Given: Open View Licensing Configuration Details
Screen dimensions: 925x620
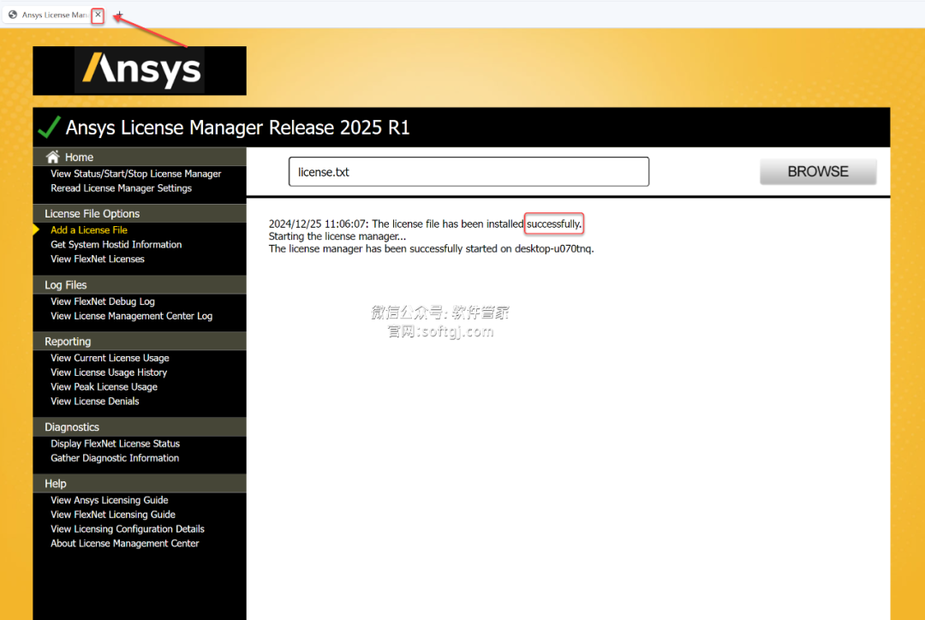Looking at the screenshot, I should tap(128, 529).
